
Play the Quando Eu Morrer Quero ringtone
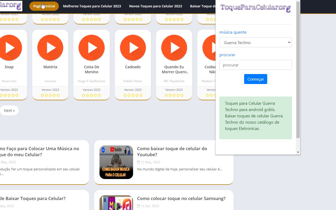pos(174,48)
